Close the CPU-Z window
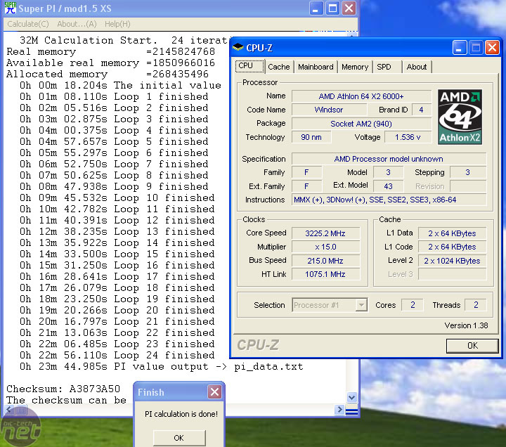 pos(492,48)
